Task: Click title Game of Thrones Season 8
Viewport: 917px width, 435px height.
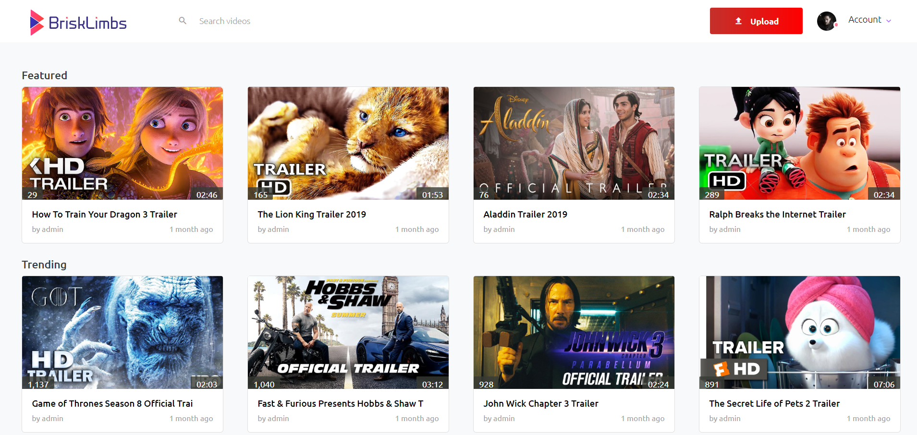Action: coord(112,404)
